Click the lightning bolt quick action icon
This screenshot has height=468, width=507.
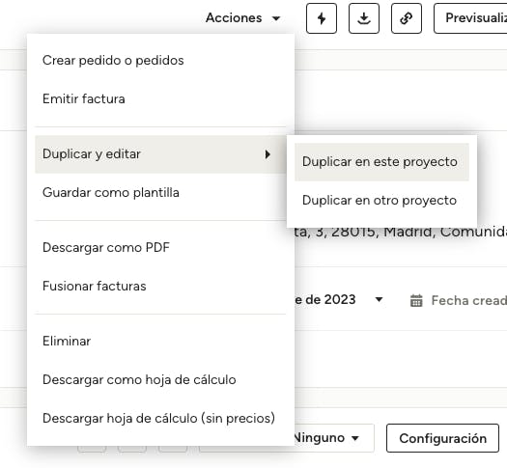pos(322,18)
